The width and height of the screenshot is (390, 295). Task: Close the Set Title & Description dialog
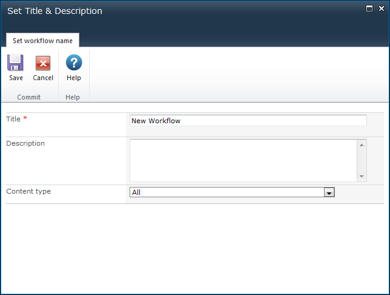click(382, 8)
